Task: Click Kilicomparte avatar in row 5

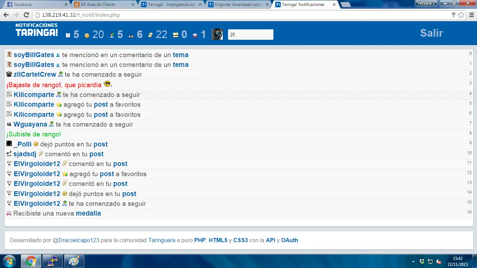Action: click(9, 104)
